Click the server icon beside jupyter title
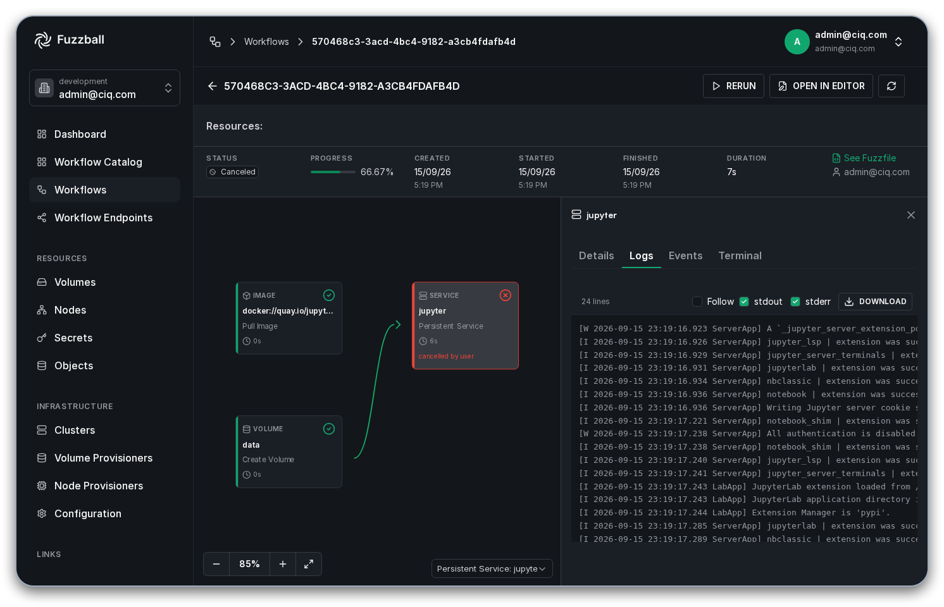Viewport: 944px width, 607px height. 576,215
